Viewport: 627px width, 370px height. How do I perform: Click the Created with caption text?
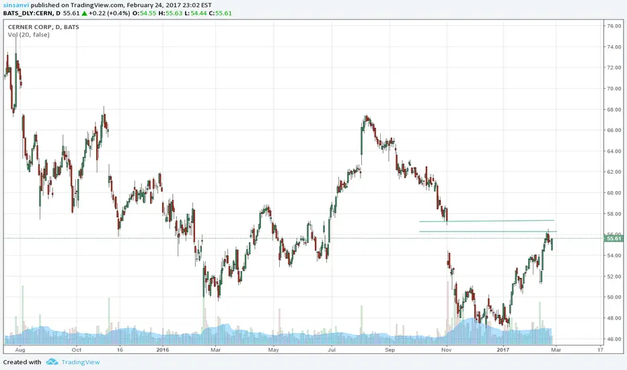[x=22, y=362]
